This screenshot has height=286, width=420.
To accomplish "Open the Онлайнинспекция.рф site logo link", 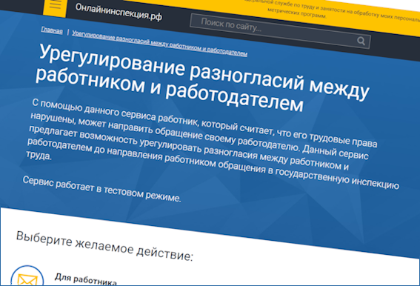I will pyautogui.click(x=119, y=12).
